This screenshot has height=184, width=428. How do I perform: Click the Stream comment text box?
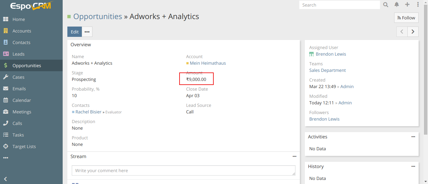coord(183,171)
